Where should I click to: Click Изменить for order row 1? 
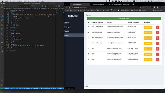pyautogui.click(x=148, y=27)
